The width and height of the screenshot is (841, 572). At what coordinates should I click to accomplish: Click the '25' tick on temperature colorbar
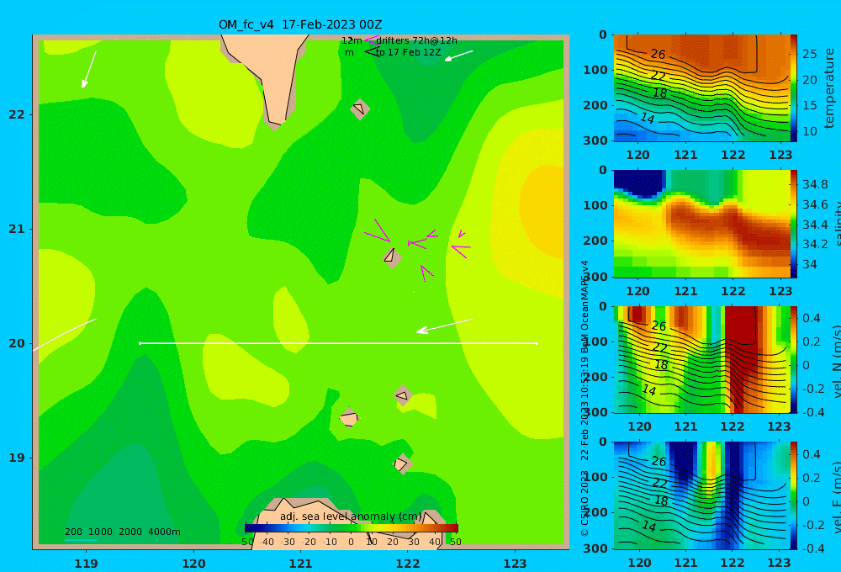[x=810, y=54]
